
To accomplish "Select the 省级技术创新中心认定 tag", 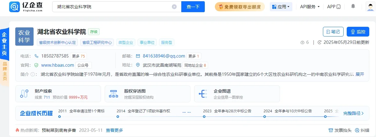I will pos(57,42).
